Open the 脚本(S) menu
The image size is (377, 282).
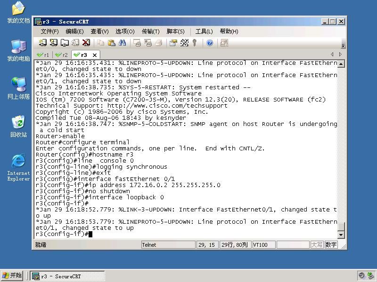(x=175, y=31)
